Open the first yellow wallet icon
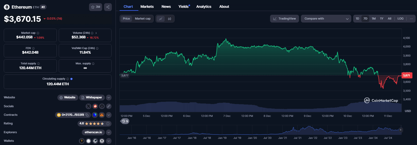The image size is (417, 145). (82, 141)
